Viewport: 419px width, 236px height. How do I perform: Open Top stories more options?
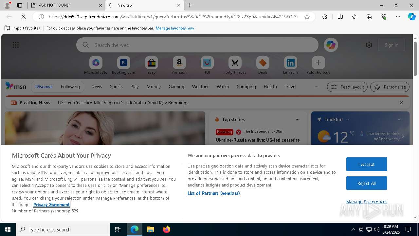298,119
